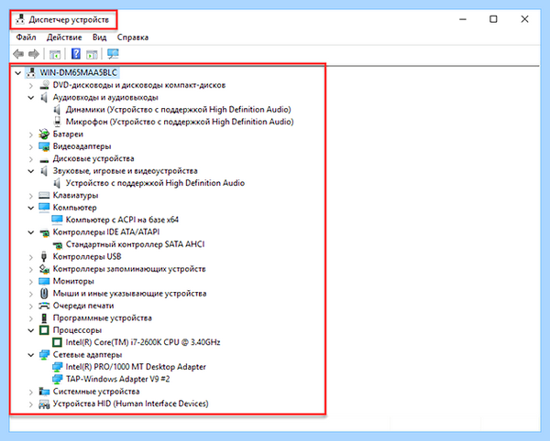Select TAP-Windows Adapter V9 #2

pos(118,379)
